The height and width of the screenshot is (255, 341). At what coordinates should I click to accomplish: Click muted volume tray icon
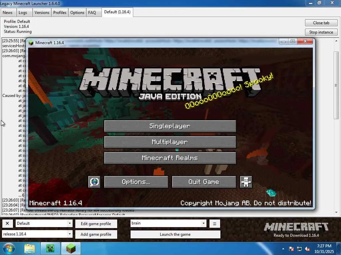(307, 249)
